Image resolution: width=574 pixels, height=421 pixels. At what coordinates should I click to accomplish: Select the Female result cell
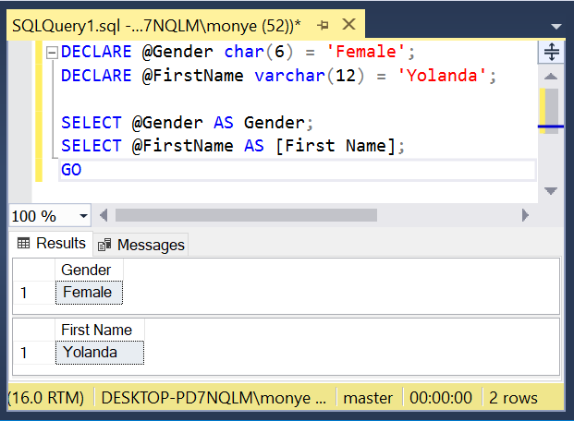point(89,293)
